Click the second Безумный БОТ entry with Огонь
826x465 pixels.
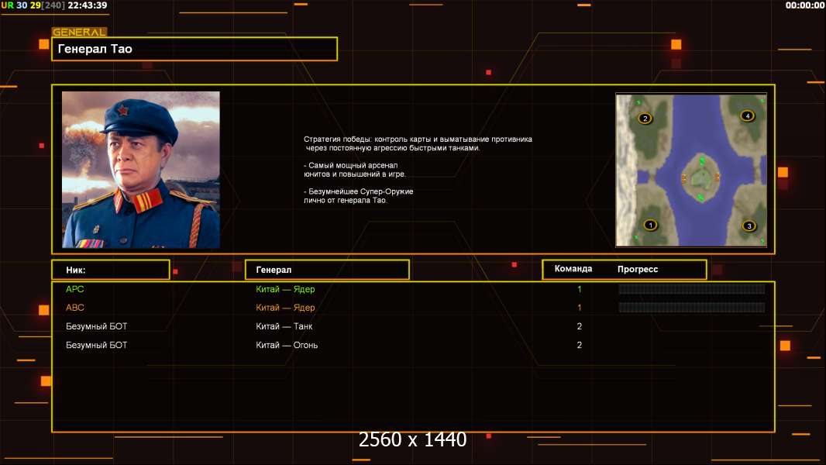96,345
